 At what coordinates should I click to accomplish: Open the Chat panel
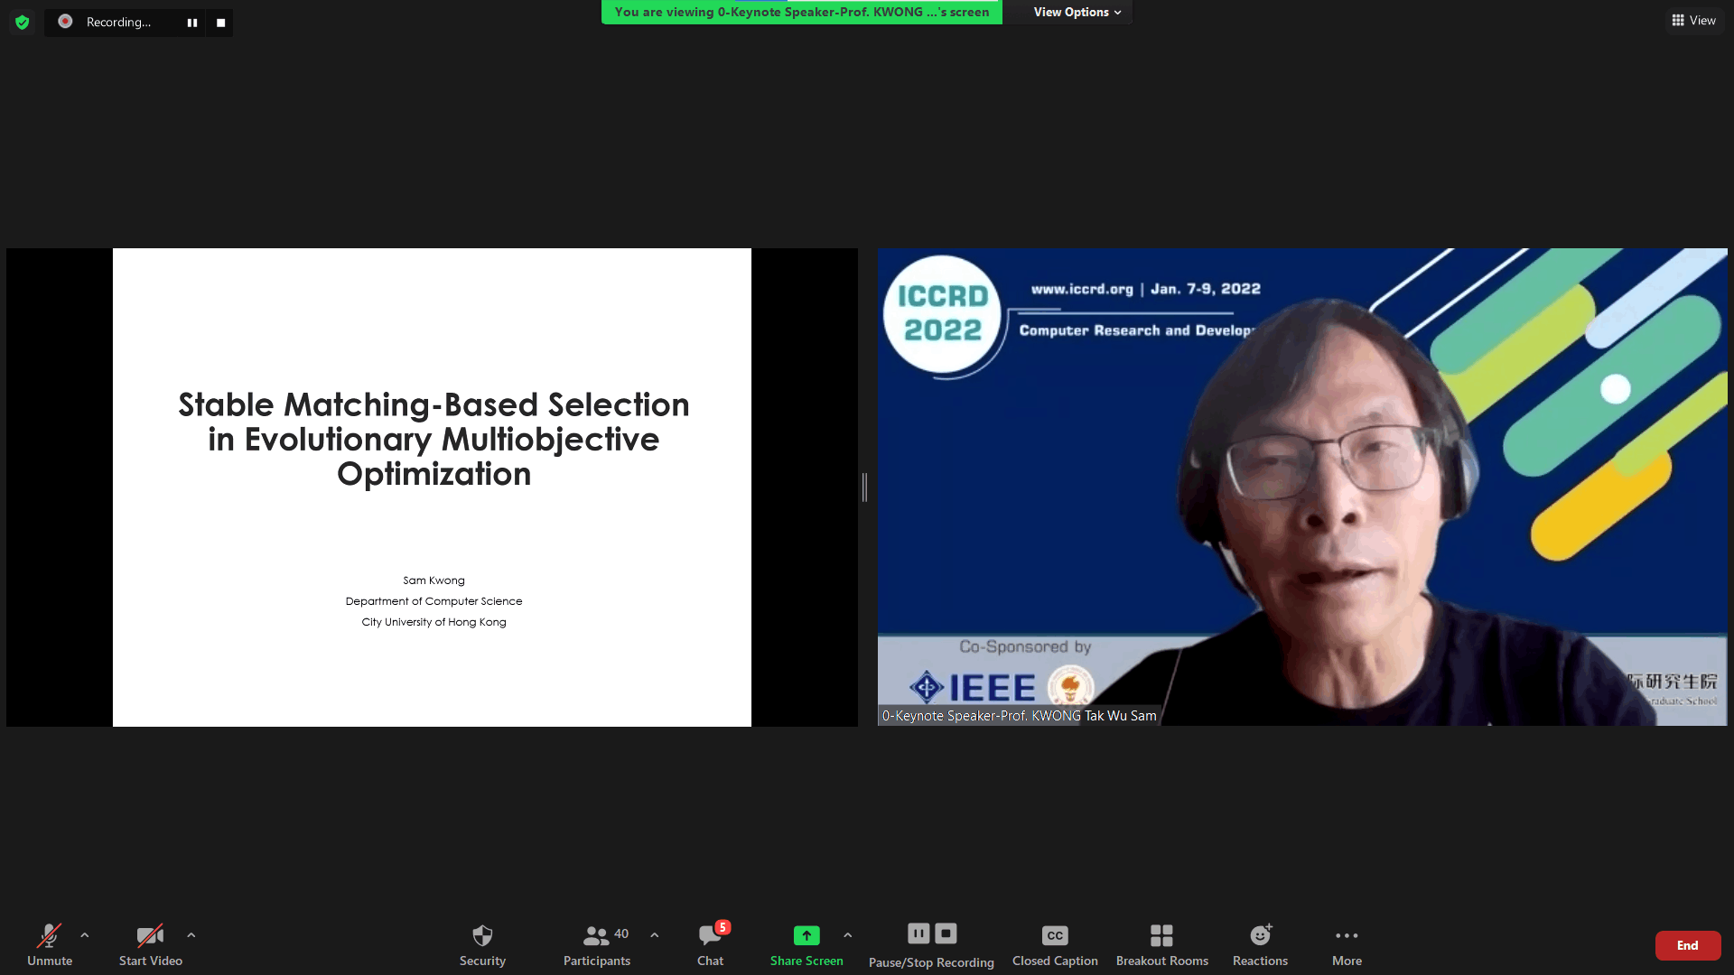711,944
